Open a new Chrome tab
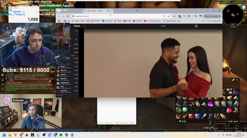The width and height of the screenshot is (247, 138). pyautogui.click(x=137, y=11)
